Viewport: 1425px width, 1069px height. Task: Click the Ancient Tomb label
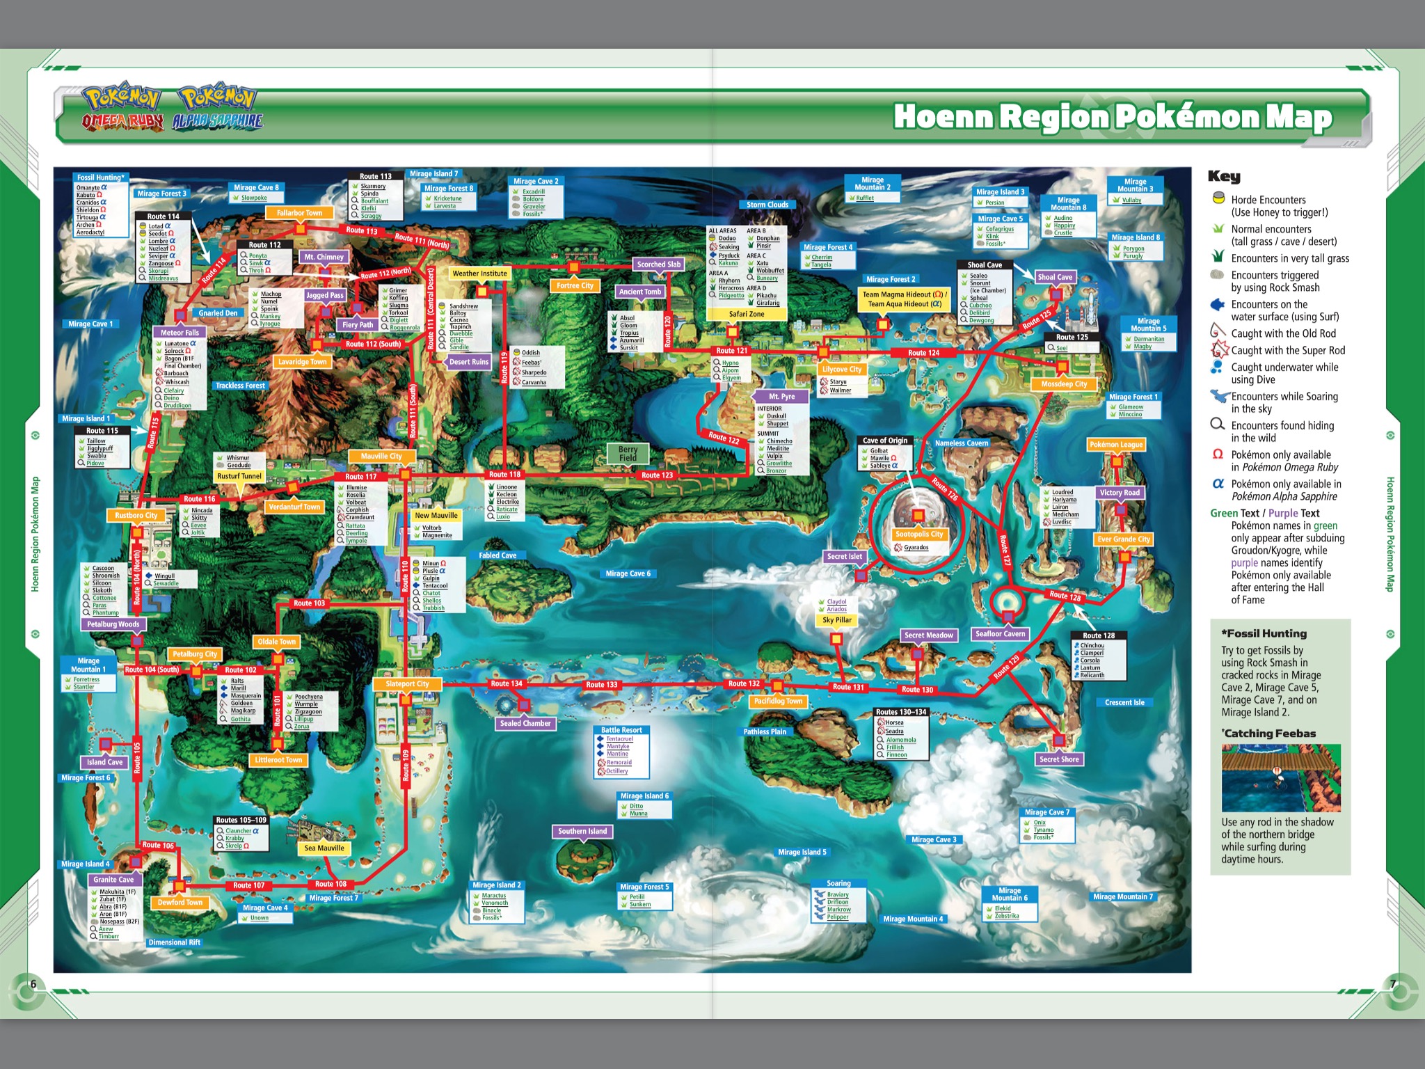[639, 292]
